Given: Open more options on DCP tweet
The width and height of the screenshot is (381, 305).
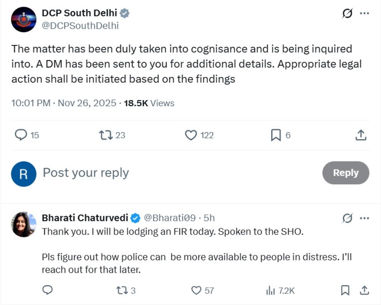Looking at the screenshot, I should pos(364,14).
